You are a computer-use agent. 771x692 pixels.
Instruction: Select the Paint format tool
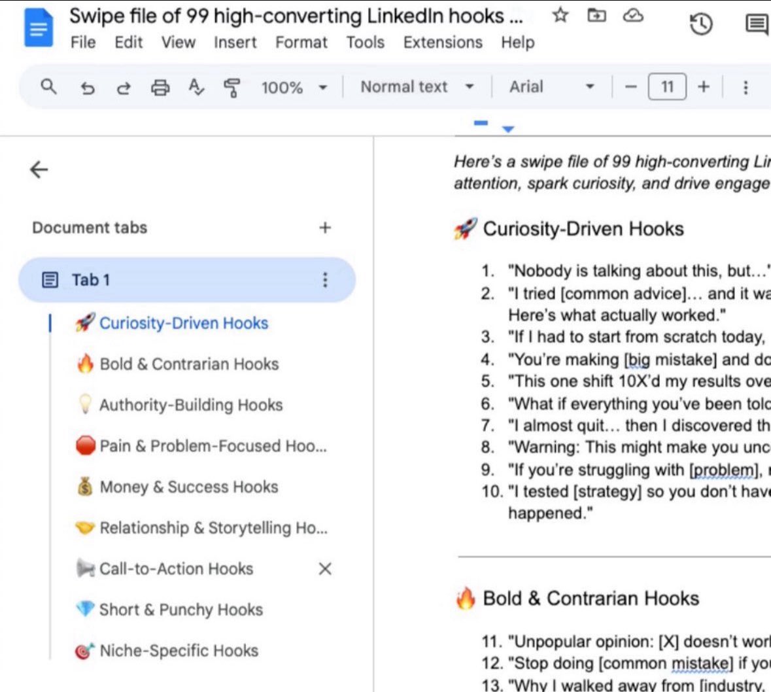coord(232,86)
